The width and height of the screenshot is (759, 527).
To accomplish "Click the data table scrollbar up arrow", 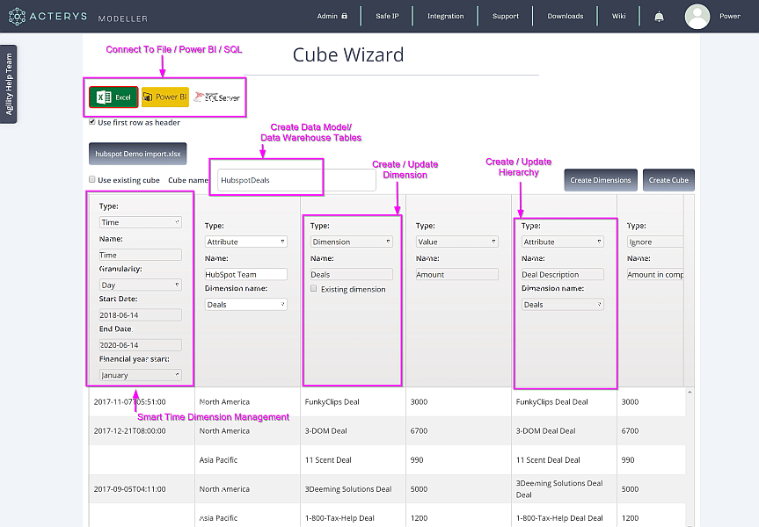I will pos(690,392).
